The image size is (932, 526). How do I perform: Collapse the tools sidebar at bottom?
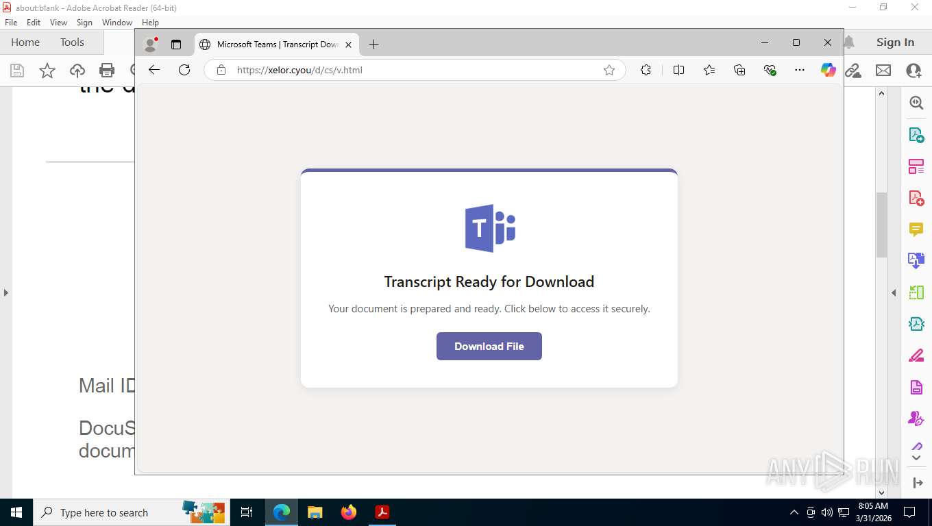[x=918, y=483]
